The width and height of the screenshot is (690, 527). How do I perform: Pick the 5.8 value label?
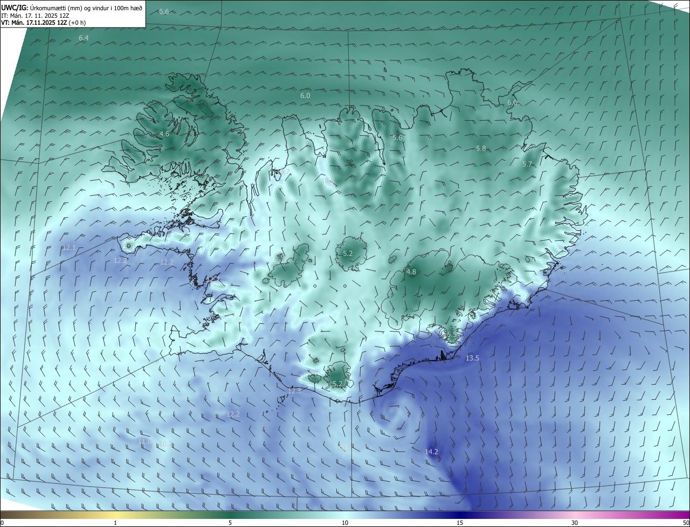coord(481,148)
